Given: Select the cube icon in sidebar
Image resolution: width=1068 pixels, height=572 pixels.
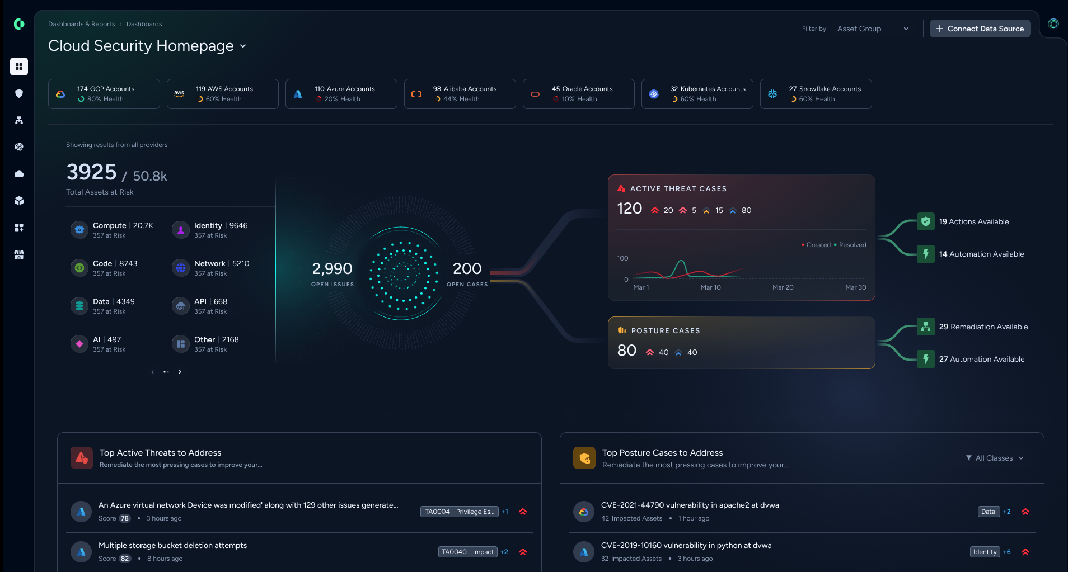Looking at the screenshot, I should click(19, 201).
